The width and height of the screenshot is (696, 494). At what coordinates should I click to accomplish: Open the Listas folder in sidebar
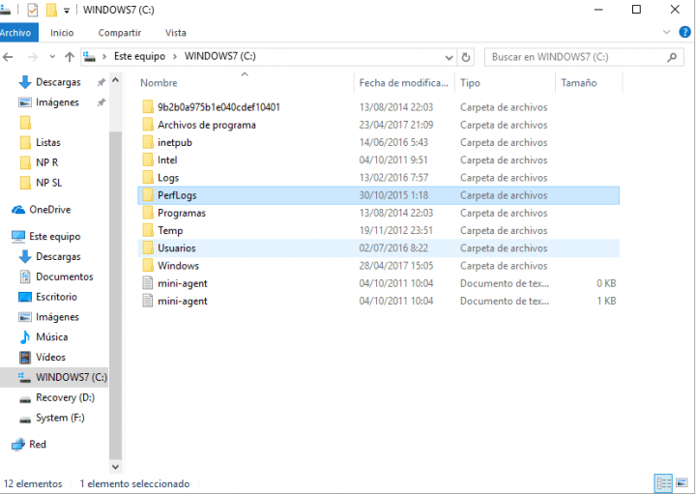click(x=48, y=142)
